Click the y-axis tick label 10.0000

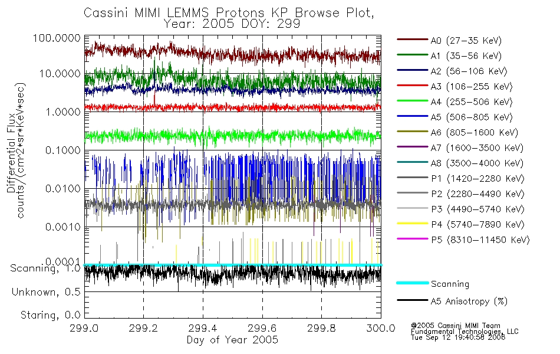tap(60, 74)
